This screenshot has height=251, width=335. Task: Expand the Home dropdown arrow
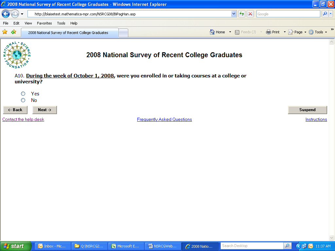pyautogui.click(x=230, y=32)
